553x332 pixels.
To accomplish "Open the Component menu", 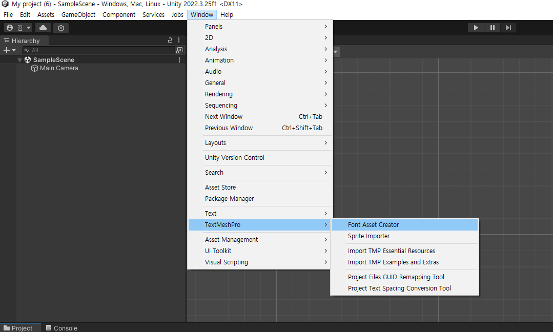I will 119,14.
